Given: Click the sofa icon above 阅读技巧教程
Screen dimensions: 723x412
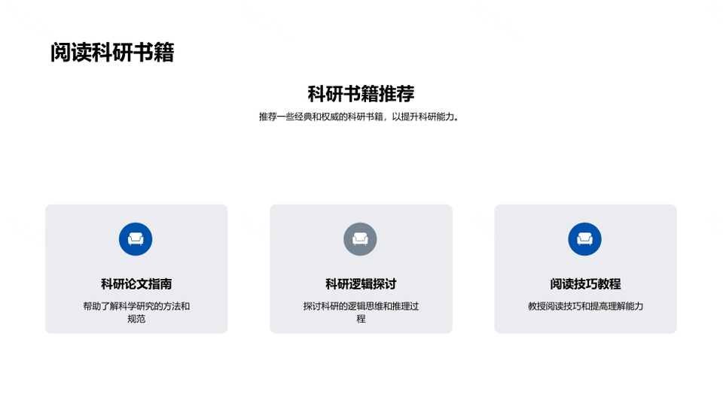Looking at the screenshot, I should tap(584, 239).
